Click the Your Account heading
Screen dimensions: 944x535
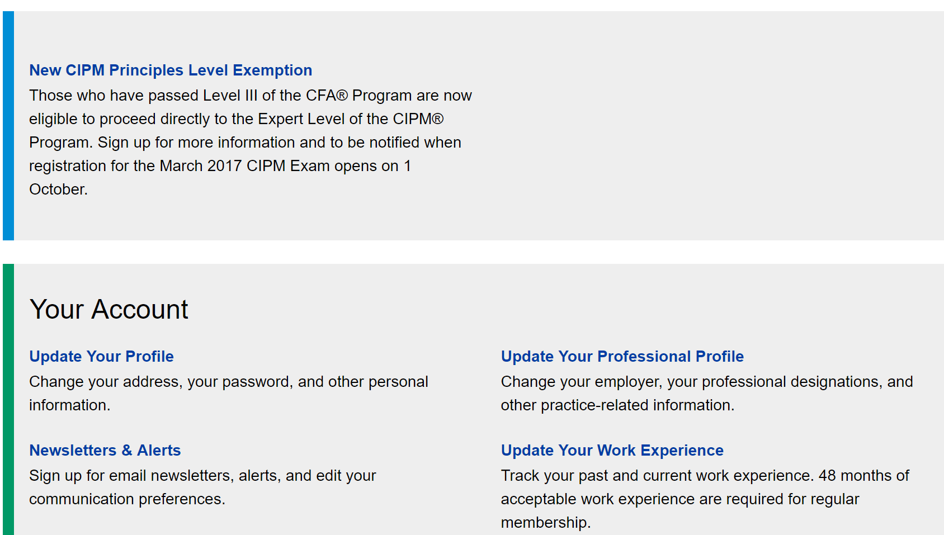(x=109, y=310)
